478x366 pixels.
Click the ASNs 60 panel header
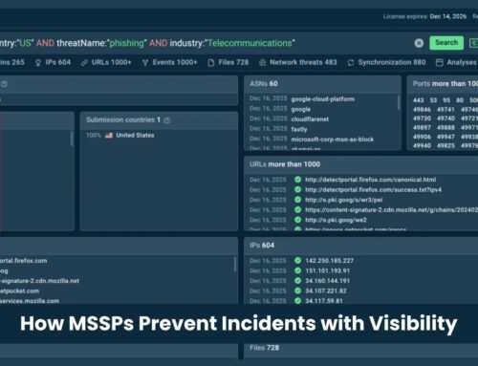322,84
